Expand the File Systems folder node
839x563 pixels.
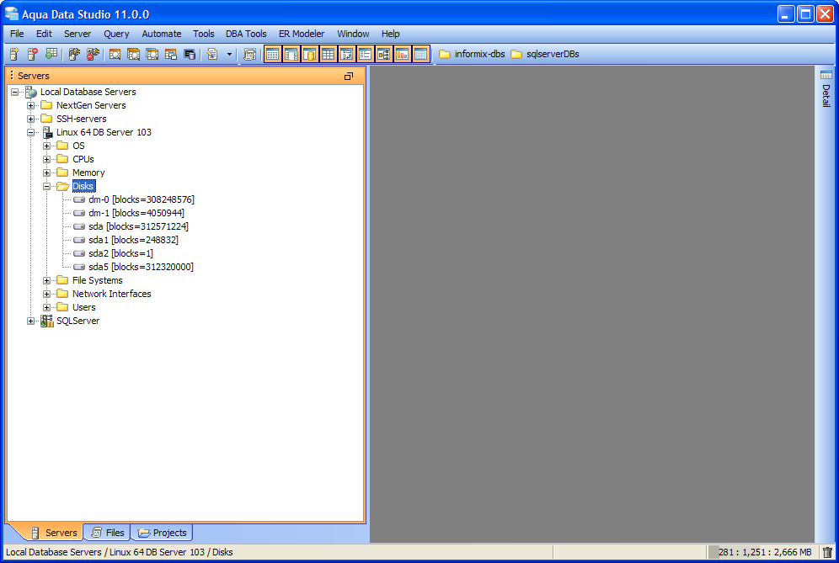click(x=46, y=280)
